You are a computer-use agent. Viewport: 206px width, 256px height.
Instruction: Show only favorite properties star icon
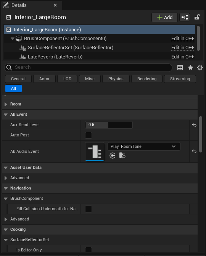click(190, 67)
